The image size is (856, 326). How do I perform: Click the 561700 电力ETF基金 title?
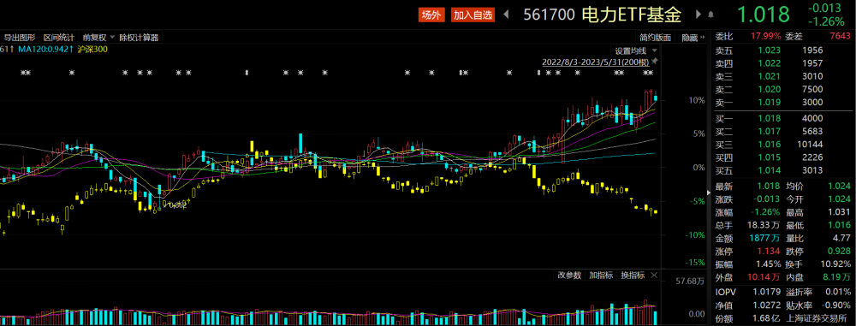coord(603,15)
